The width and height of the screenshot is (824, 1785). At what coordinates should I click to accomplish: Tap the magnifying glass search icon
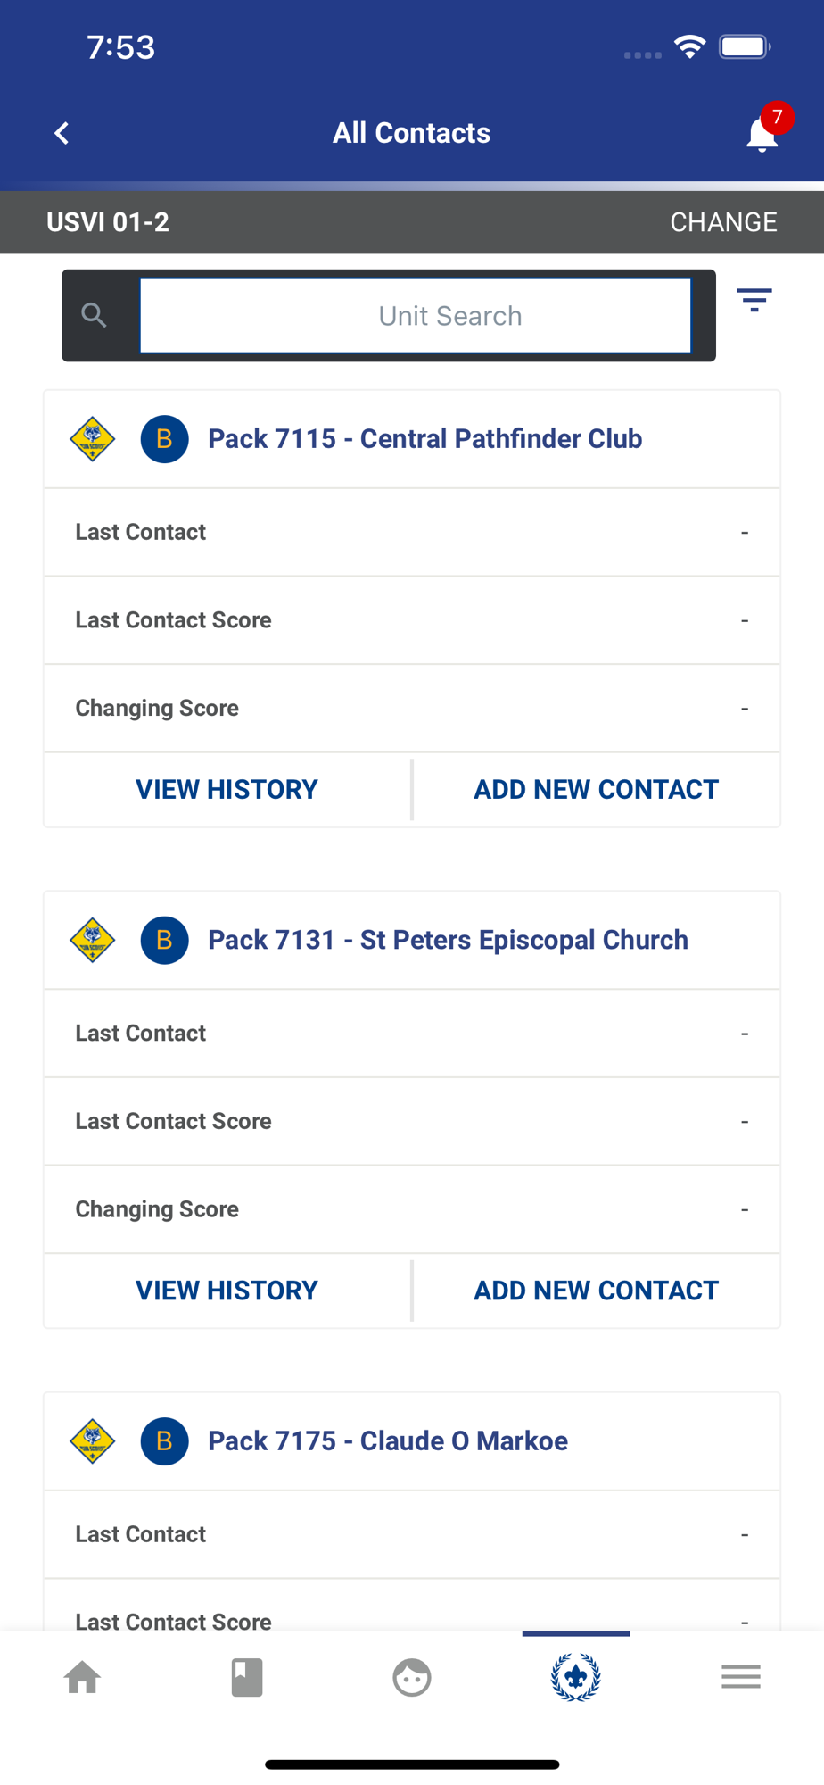click(94, 315)
